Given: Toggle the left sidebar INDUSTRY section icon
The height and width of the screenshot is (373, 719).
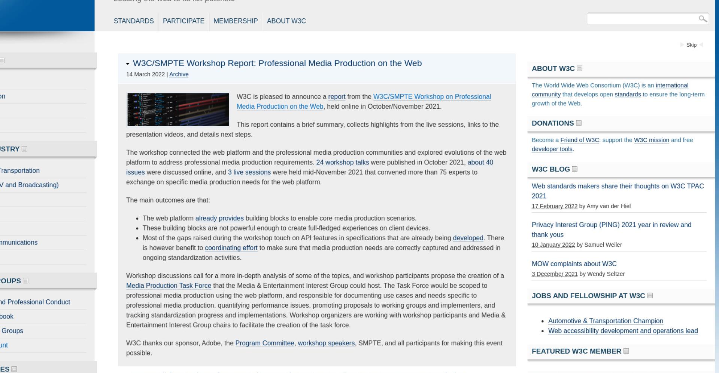Looking at the screenshot, I should 24,149.
